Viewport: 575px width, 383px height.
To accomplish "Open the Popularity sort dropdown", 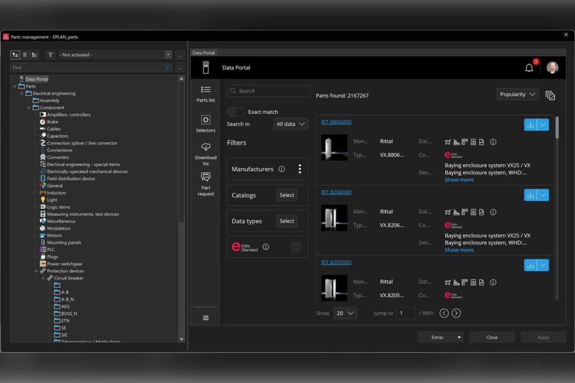I will (x=517, y=94).
